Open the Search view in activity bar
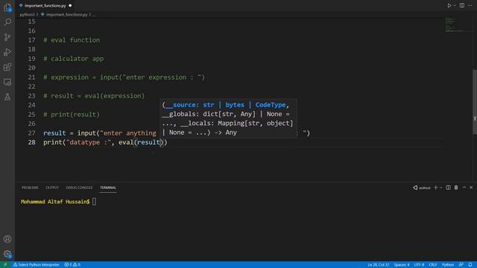 tap(7, 22)
